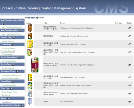Select the Product Category link
The image size is (134, 108).
coord(8,51)
